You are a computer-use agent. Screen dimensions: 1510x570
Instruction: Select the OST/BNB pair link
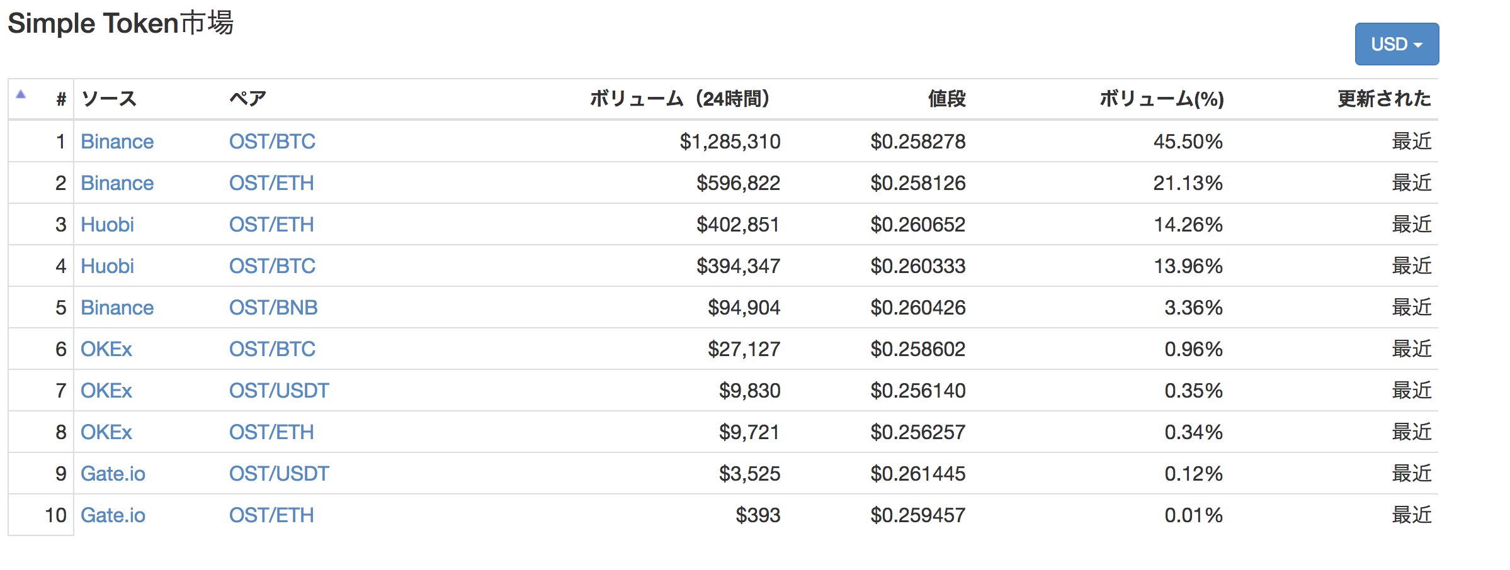click(x=273, y=308)
